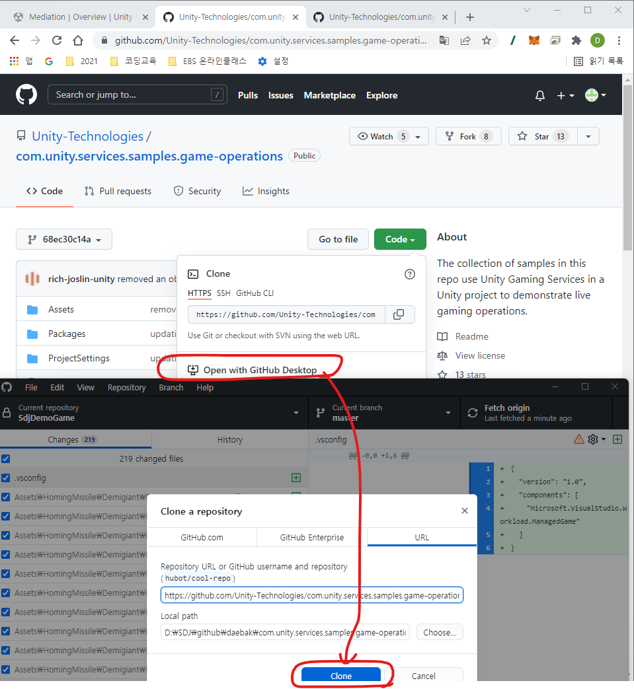This screenshot has height=689, width=634.
Task: Open the View license link
Action: click(x=480, y=355)
